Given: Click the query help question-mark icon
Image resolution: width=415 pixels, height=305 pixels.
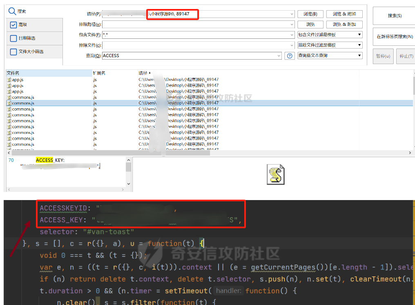Looking at the screenshot, I should pos(290,56).
